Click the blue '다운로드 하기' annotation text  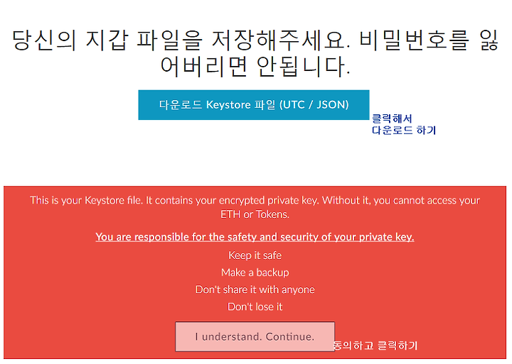tap(404, 131)
